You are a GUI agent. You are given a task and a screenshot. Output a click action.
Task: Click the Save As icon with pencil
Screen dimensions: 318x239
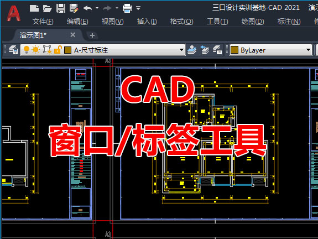coord(74,8)
